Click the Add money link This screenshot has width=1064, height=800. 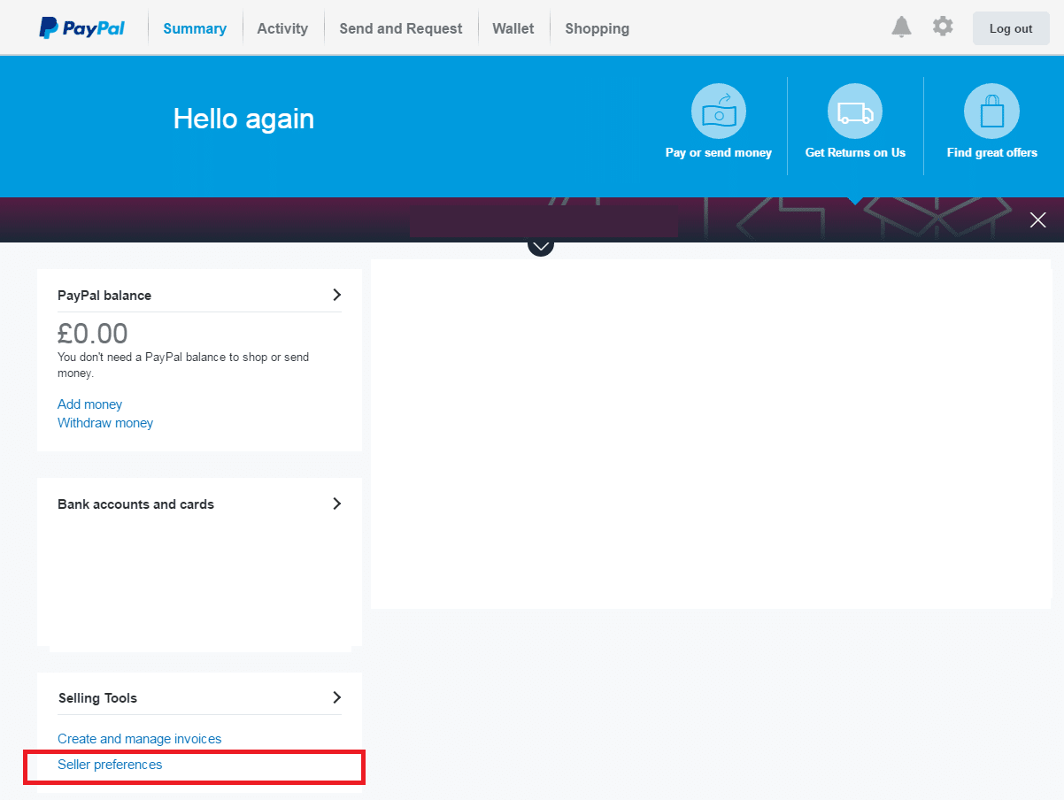pyautogui.click(x=89, y=404)
